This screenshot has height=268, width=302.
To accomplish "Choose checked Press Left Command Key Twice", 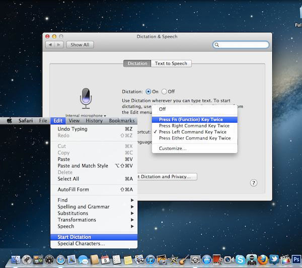I will 194,132.
